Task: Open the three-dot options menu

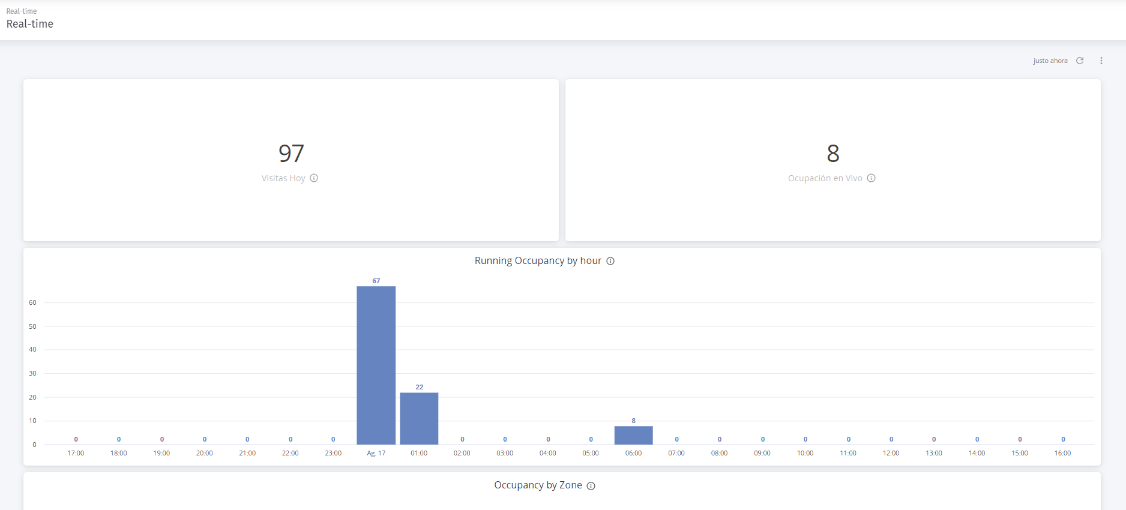Action: coord(1101,61)
